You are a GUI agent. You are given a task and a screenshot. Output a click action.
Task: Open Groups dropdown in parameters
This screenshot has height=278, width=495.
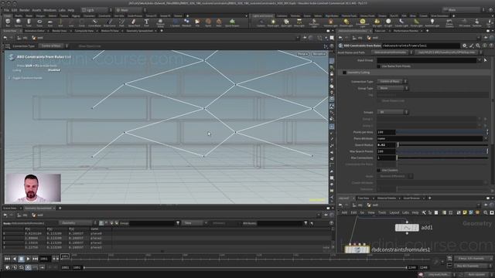(x=392, y=112)
